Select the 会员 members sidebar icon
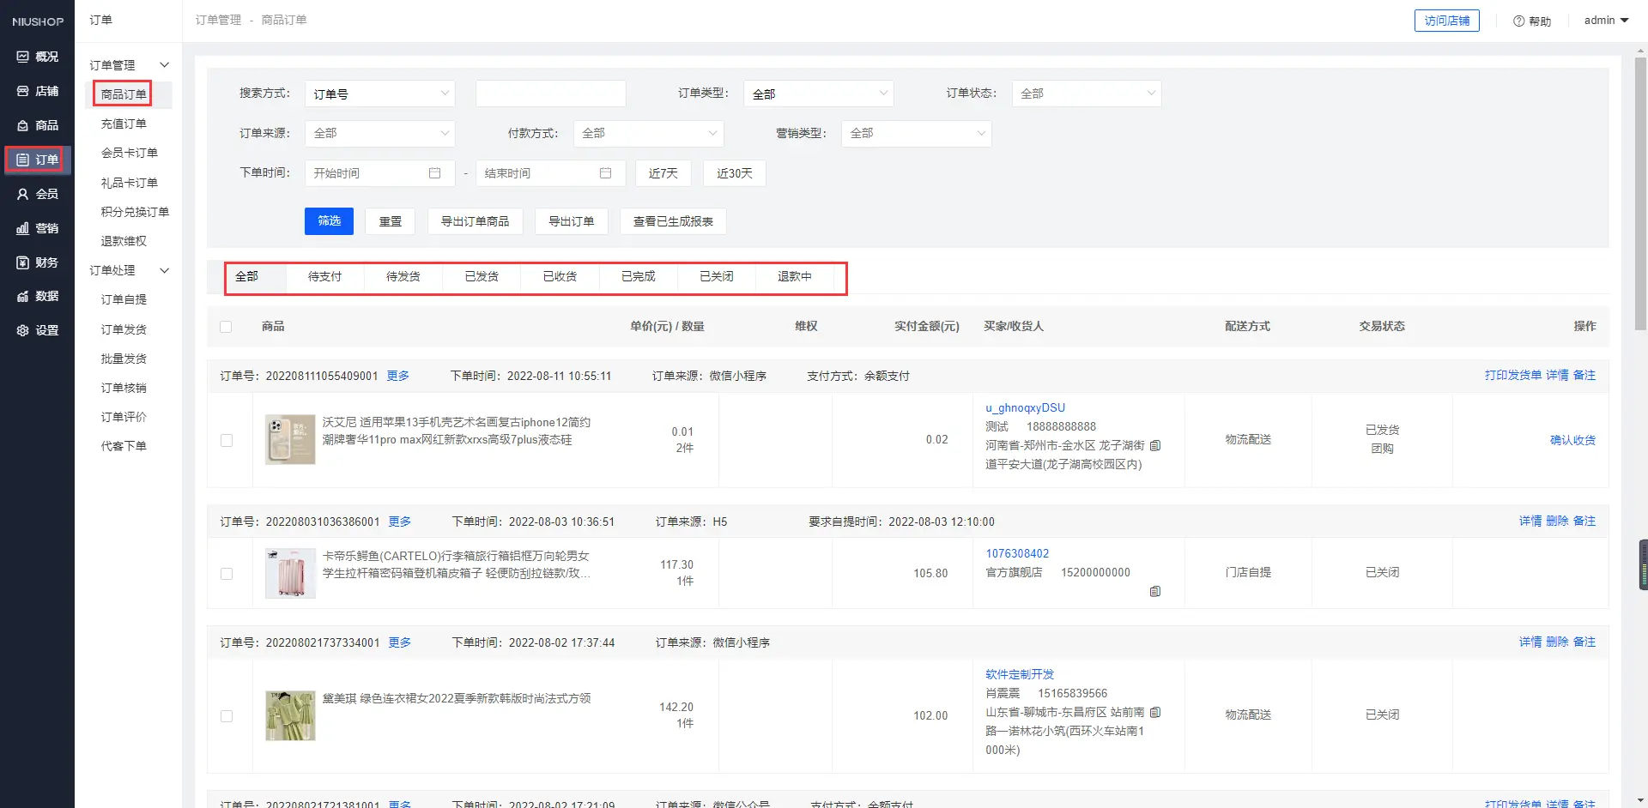1648x808 pixels. point(23,194)
